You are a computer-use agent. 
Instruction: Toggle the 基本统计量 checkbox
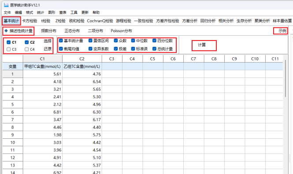click(61, 41)
